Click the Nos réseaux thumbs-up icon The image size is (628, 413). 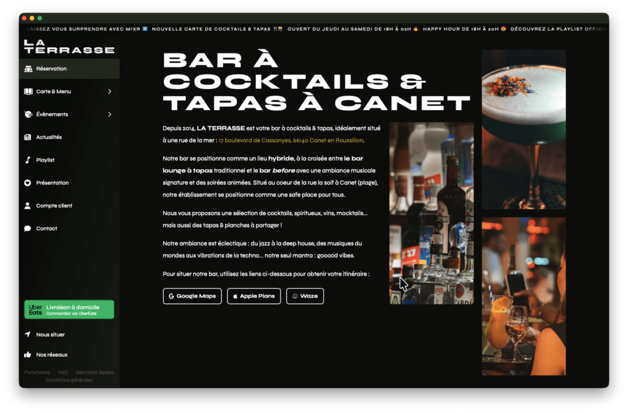pyautogui.click(x=27, y=354)
